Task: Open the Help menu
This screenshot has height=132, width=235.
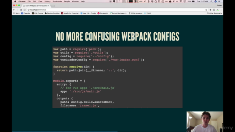Action: [83, 1]
